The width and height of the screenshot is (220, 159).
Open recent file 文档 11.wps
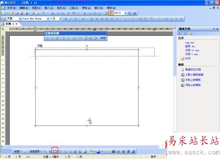pyautogui.click(x=192, y=50)
